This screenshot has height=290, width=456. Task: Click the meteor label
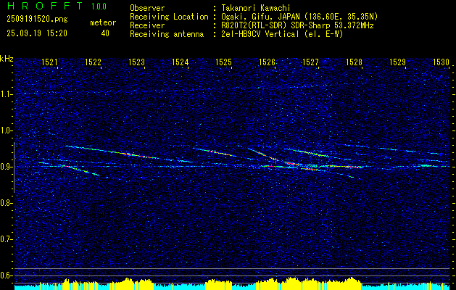103,22
